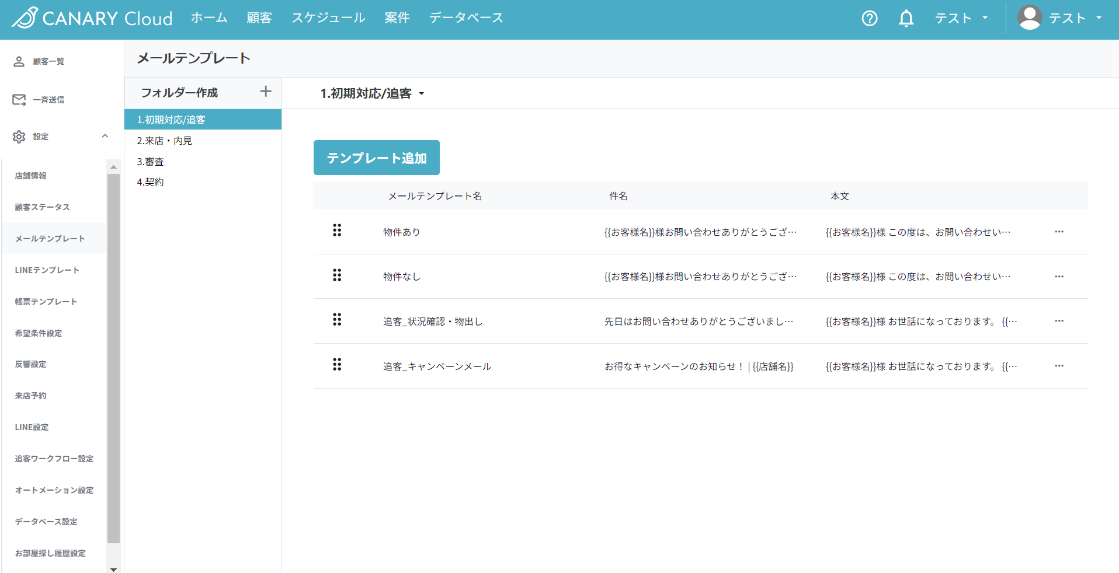Image resolution: width=1119 pixels, height=573 pixels.
Task: Click the user avatar icon
Action: click(x=1030, y=18)
